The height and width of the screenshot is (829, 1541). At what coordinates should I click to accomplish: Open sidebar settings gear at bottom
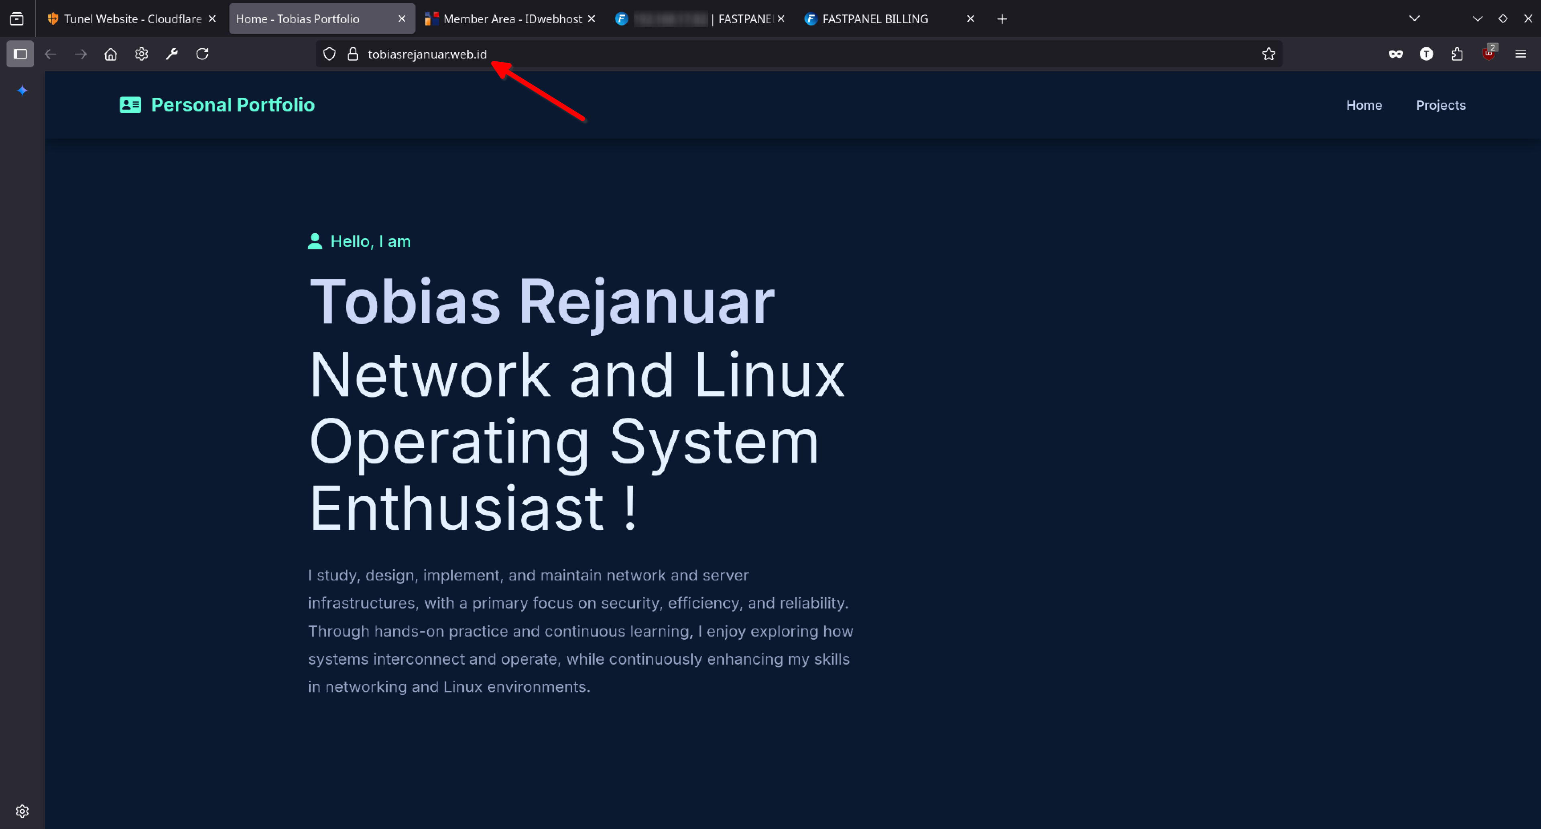coord(22,811)
